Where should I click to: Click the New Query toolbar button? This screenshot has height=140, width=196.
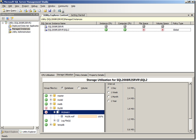(9, 11)
